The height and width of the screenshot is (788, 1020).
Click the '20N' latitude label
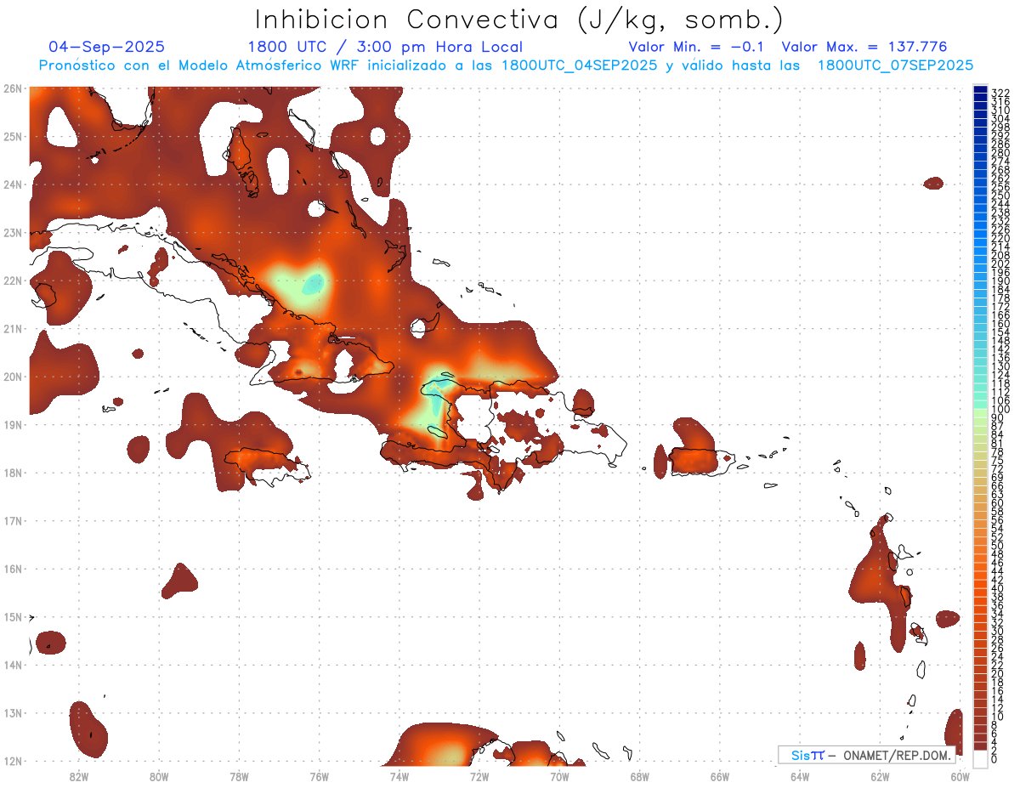[x=12, y=377]
